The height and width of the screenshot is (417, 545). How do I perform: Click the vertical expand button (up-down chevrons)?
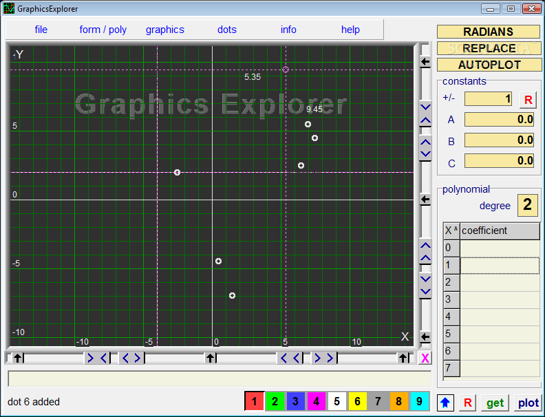coord(425,148)
